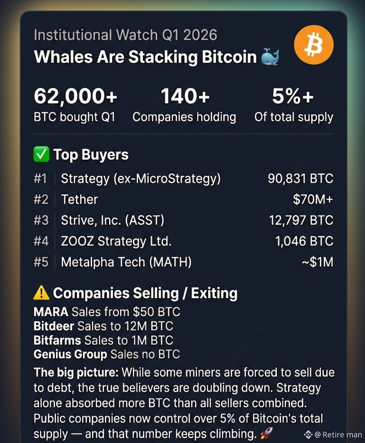The image size is (365, 443).
Task: Select the Strategy (ex-MicroStrategy) row
Action: click(141, 179)
